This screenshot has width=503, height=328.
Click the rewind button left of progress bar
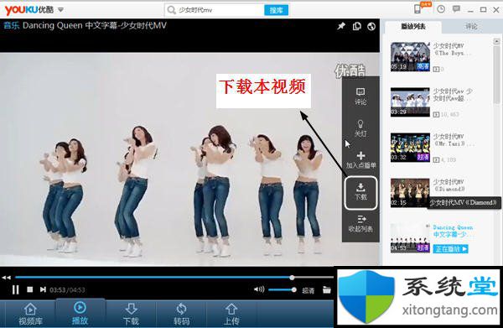coord(7,278)
